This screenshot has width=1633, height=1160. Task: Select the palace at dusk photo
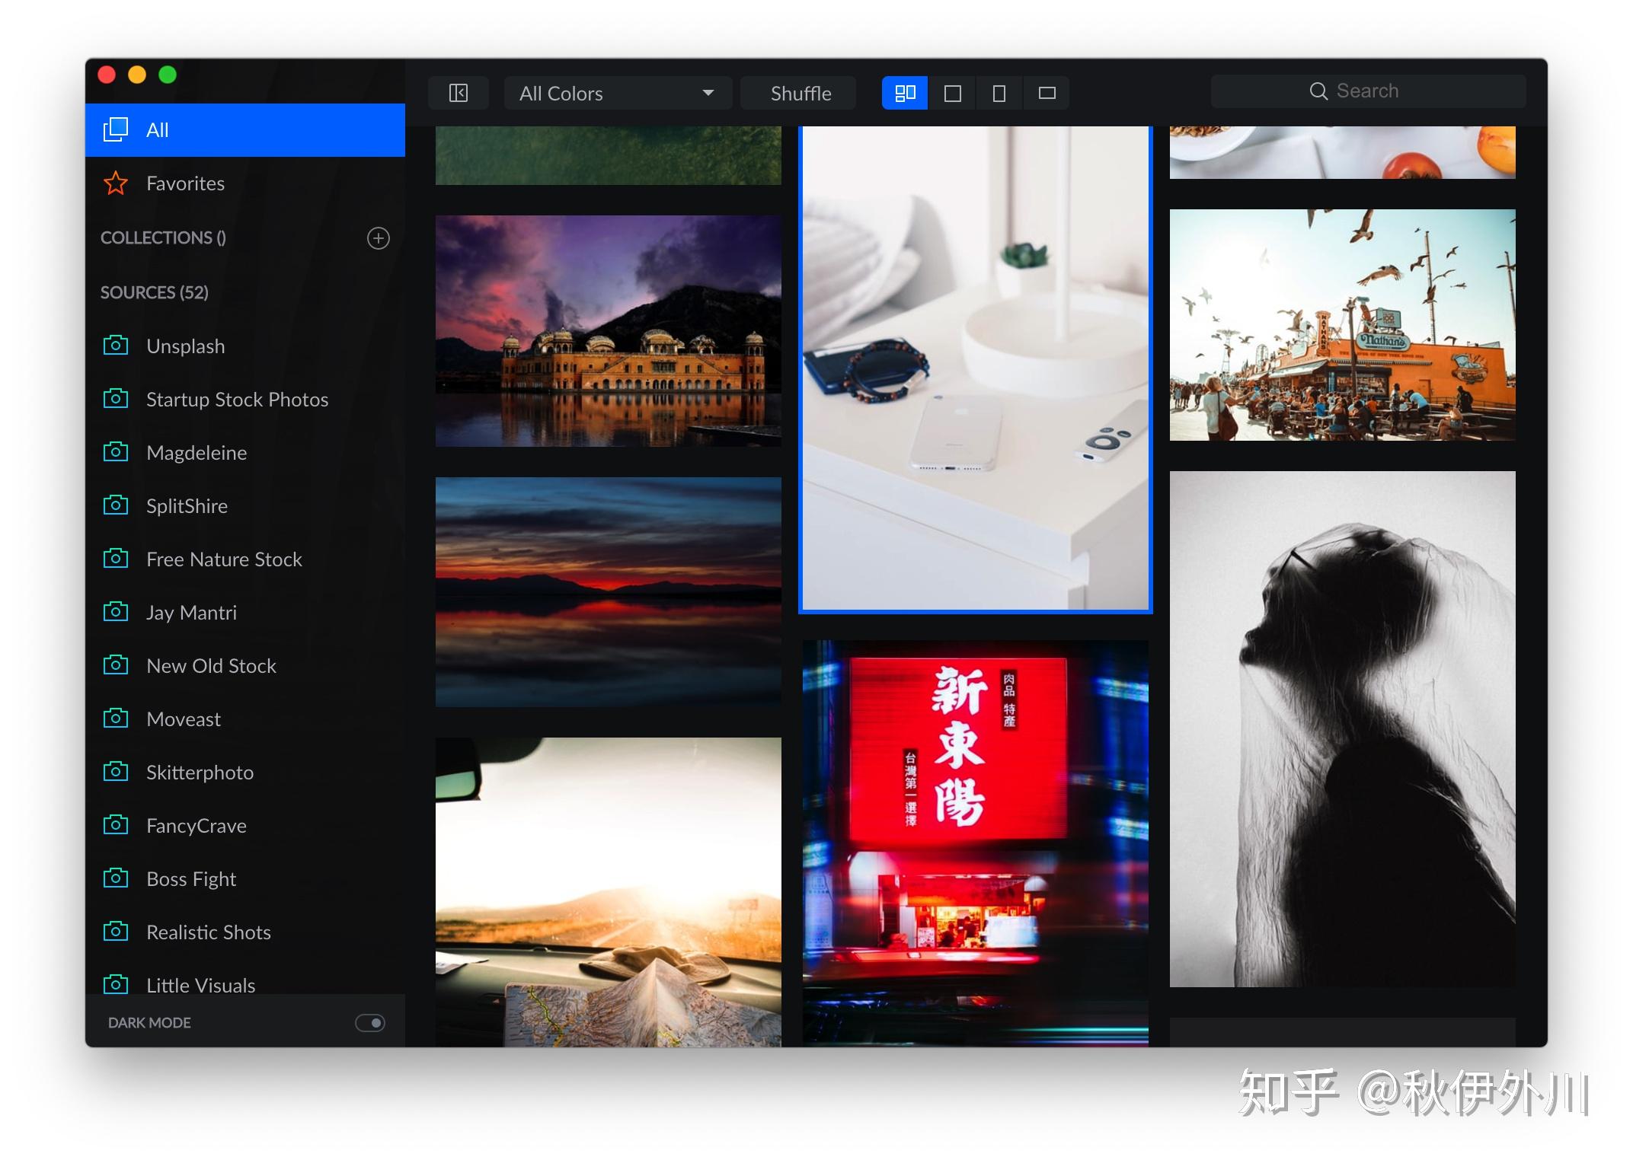coord(608,331)
